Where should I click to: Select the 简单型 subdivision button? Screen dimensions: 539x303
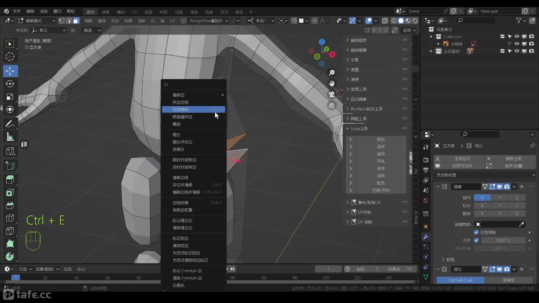509,280
